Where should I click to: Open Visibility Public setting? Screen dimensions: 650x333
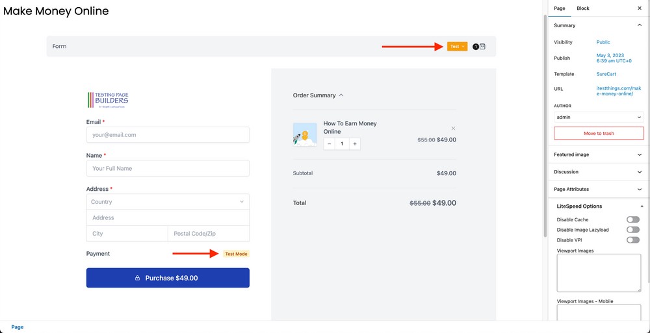coord(603,42)
